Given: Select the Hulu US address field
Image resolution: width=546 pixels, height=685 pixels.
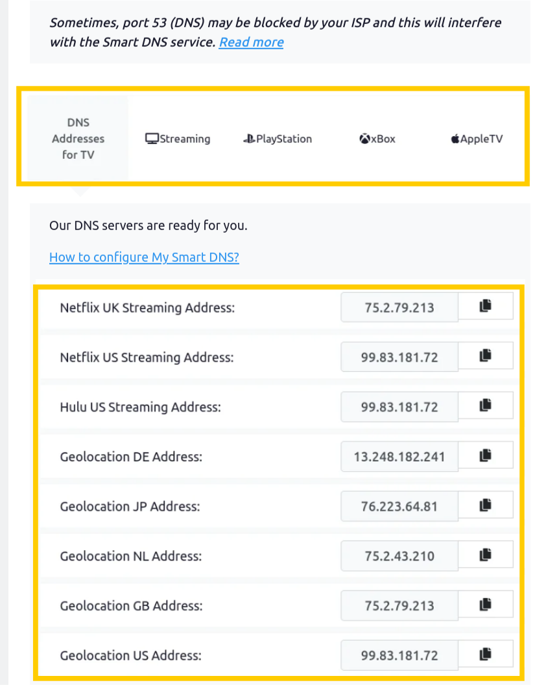Looking at the screenshot, I should point(399,407).
